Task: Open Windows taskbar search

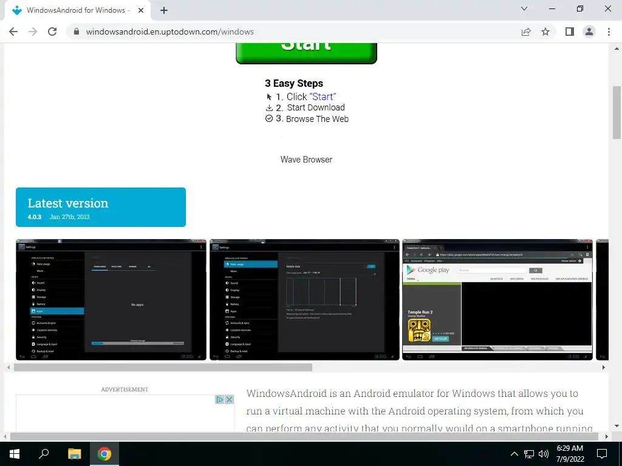Action: coord(44,454)
